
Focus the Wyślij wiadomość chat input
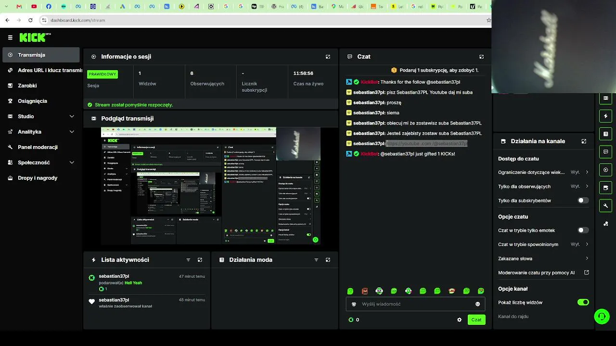click(415, 304)
